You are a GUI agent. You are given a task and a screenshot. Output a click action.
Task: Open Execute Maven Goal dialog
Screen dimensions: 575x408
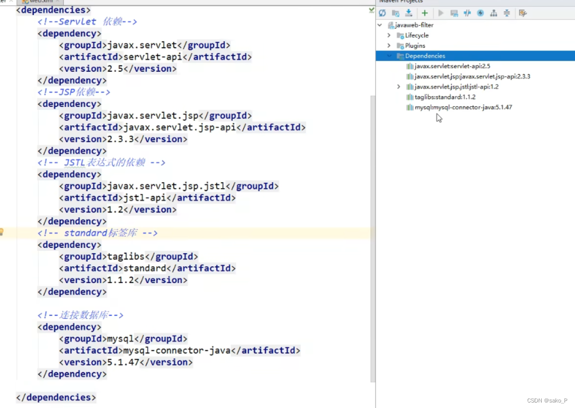pyautogui.click(x=454, y=13)
